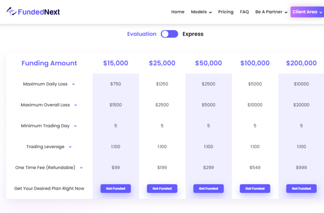
Task: Click the Maximum Daily Loss label
Action: click(45, 84)
